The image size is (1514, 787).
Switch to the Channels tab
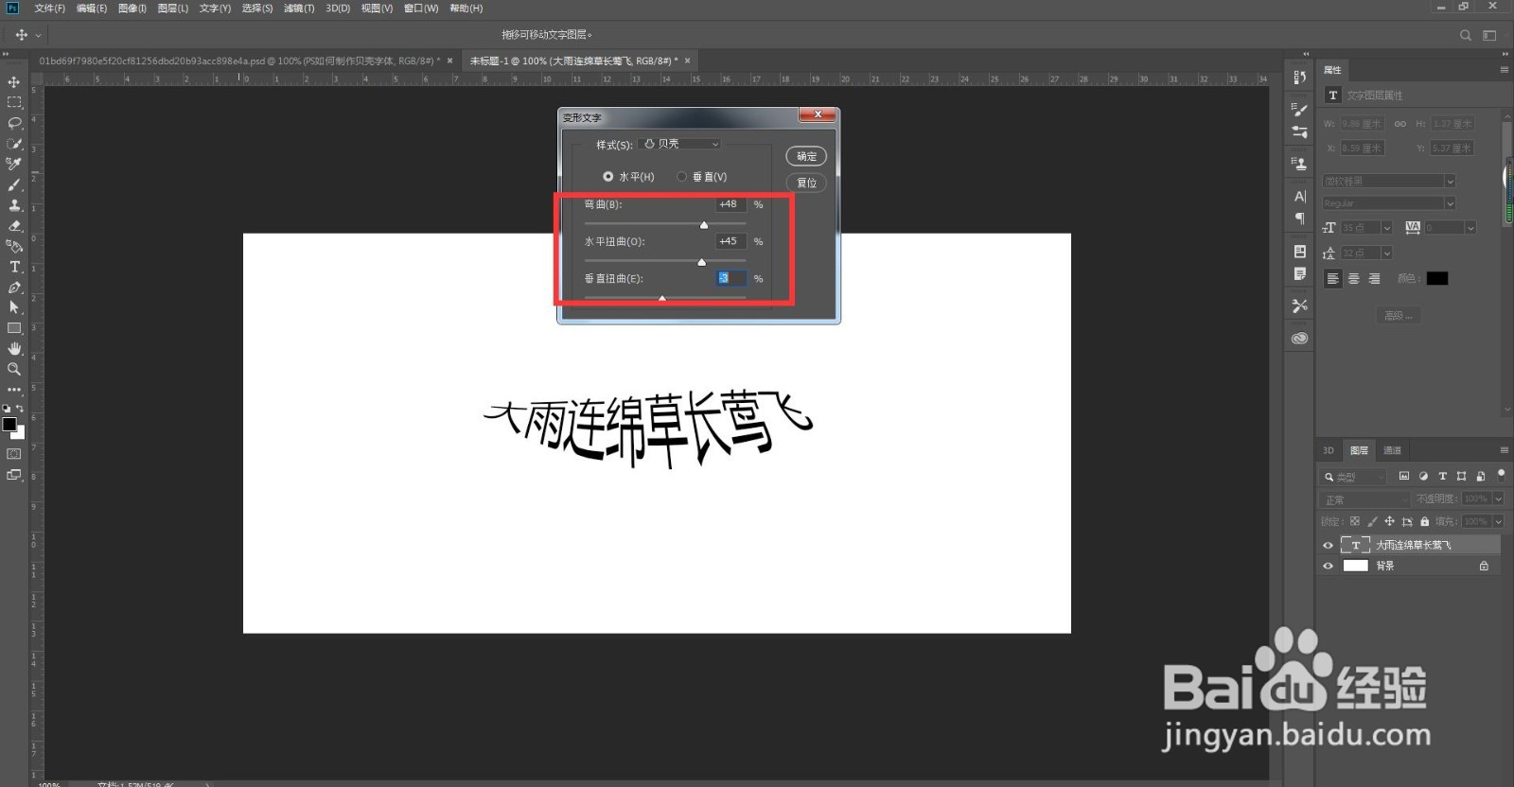(1392, 450)
